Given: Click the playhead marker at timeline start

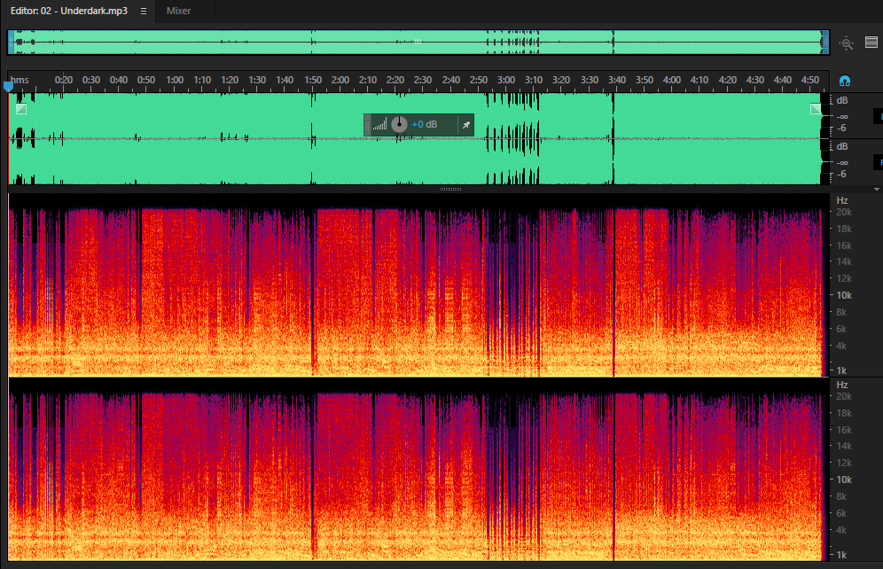Looking at the screenshot, I should (8, 87).
